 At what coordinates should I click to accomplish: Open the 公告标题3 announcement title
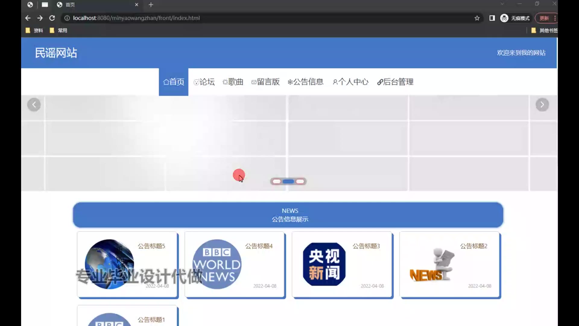[366, 246]
